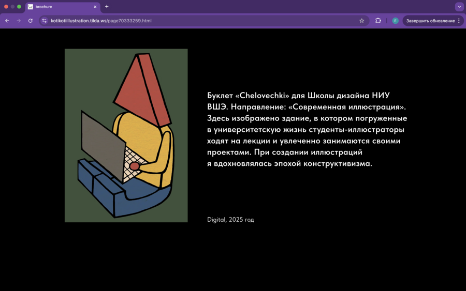Image resolution: width=466 pixels, height=291 pixels.
Task: Click the green macOS fullscreen button
Action: point(19,7)
